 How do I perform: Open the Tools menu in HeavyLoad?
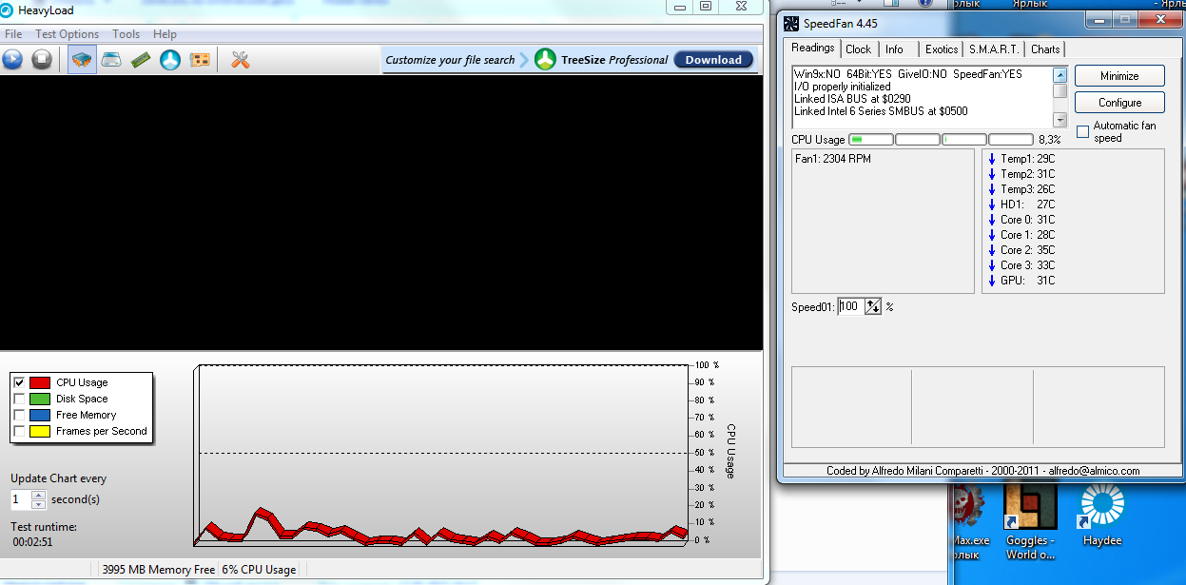point(126,34)
